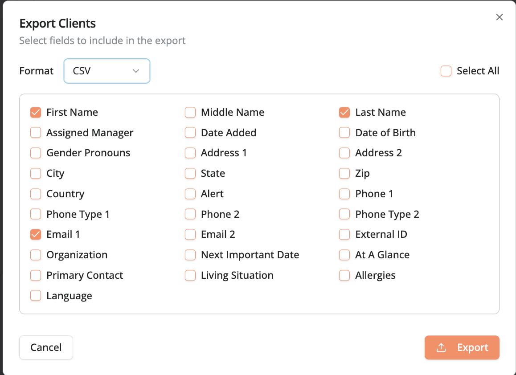This screenshot has height=375, width=516.
Task: Select the Allergies export field
Action: point(344,275)
